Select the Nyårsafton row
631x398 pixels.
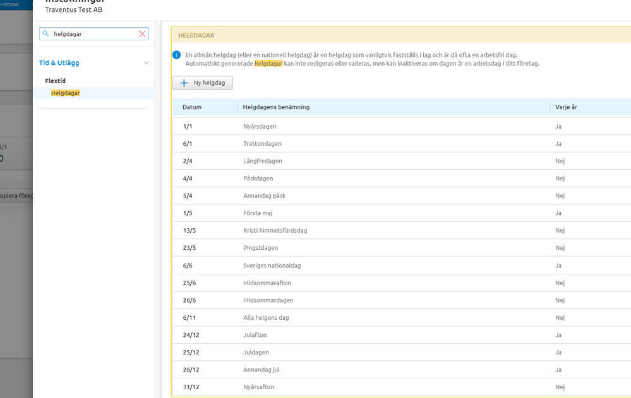point(258,387)
